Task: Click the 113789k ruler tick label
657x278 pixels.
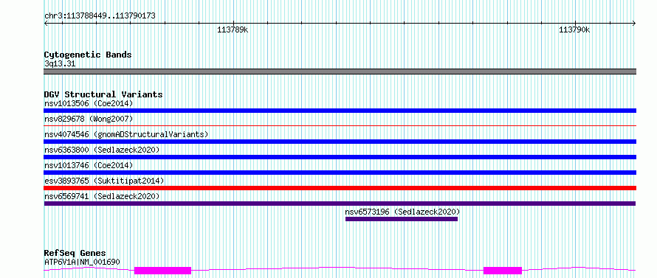Action: [233, 29]
